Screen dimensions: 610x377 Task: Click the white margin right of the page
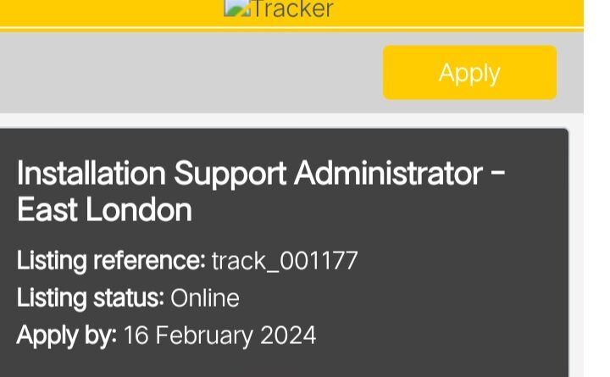[x=596, y=188]
